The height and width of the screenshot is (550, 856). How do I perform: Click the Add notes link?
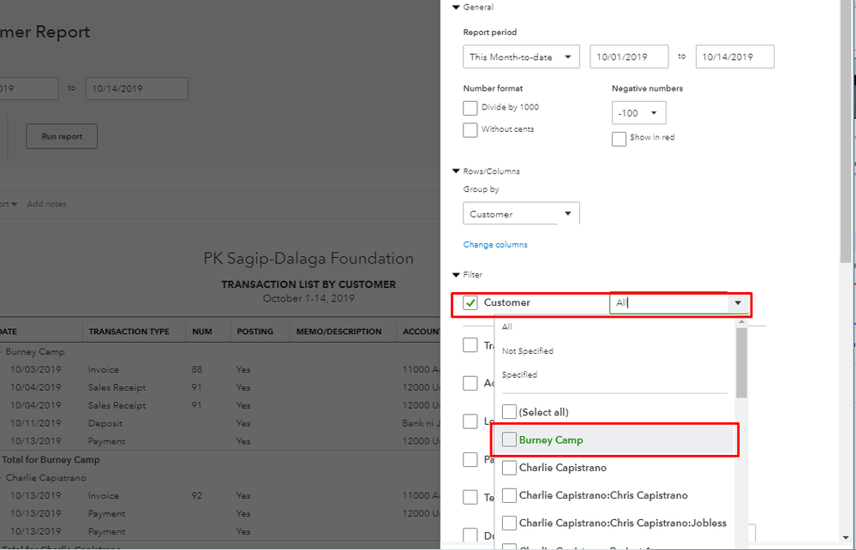point(46,204)
